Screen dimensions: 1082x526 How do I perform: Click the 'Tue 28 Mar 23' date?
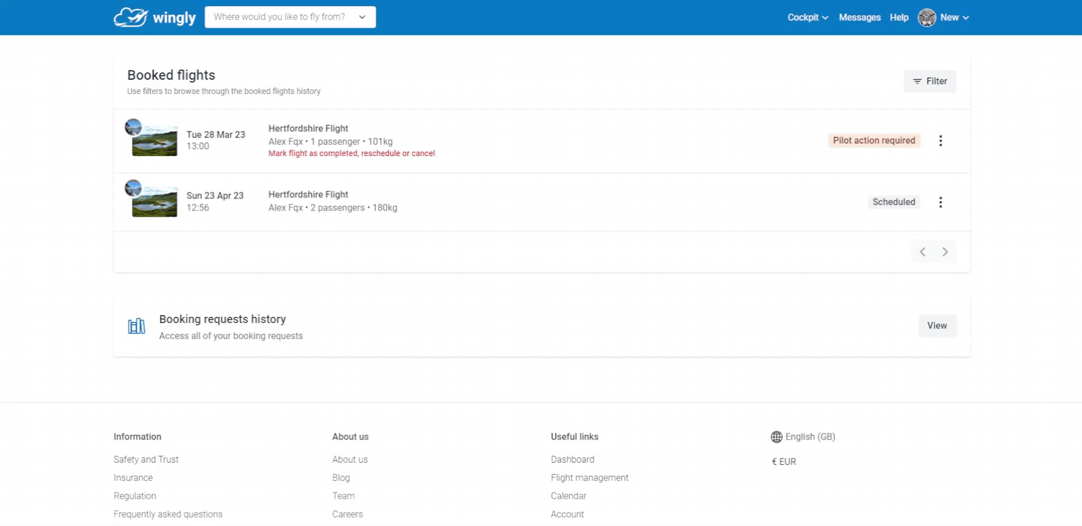216,135
